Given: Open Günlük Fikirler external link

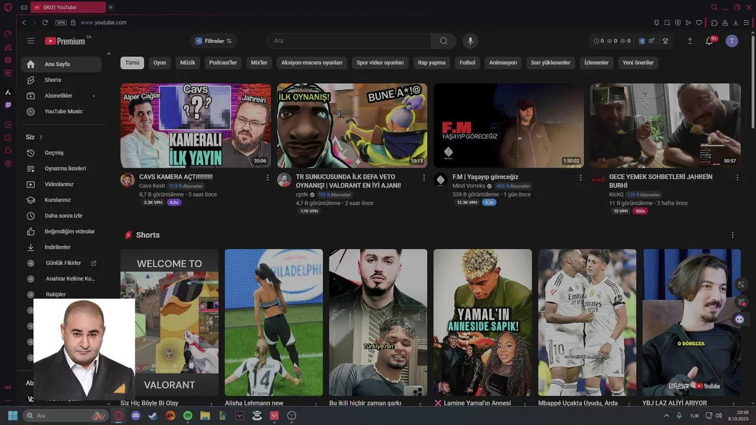Looking at the screenshot, I should (61, 263).
